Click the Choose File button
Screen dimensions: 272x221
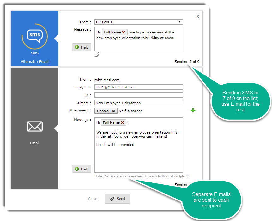tap(106, 111)
